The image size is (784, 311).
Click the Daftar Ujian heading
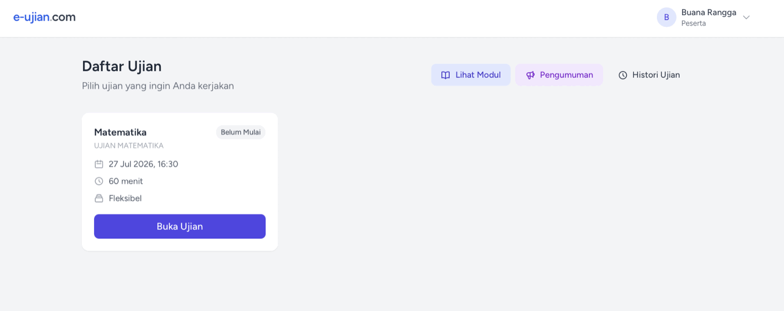click(122, 66)
